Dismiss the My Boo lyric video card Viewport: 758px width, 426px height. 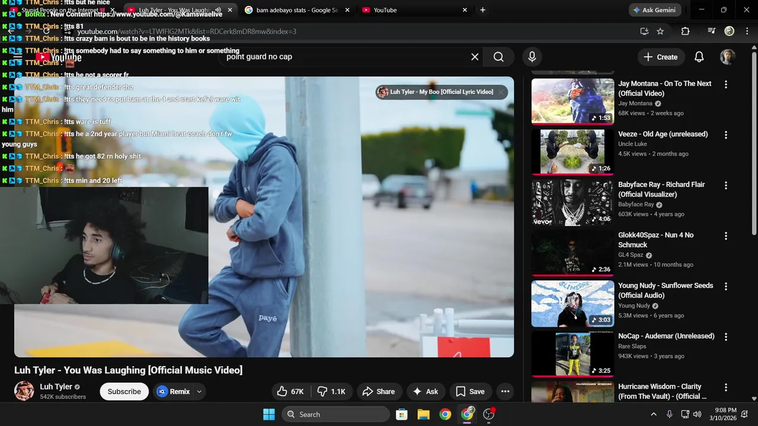[500, 92]
